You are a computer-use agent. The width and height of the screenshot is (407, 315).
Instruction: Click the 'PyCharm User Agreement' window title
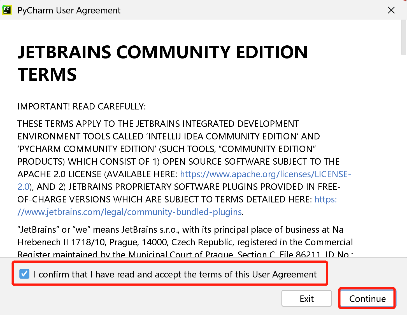(69, 10)
